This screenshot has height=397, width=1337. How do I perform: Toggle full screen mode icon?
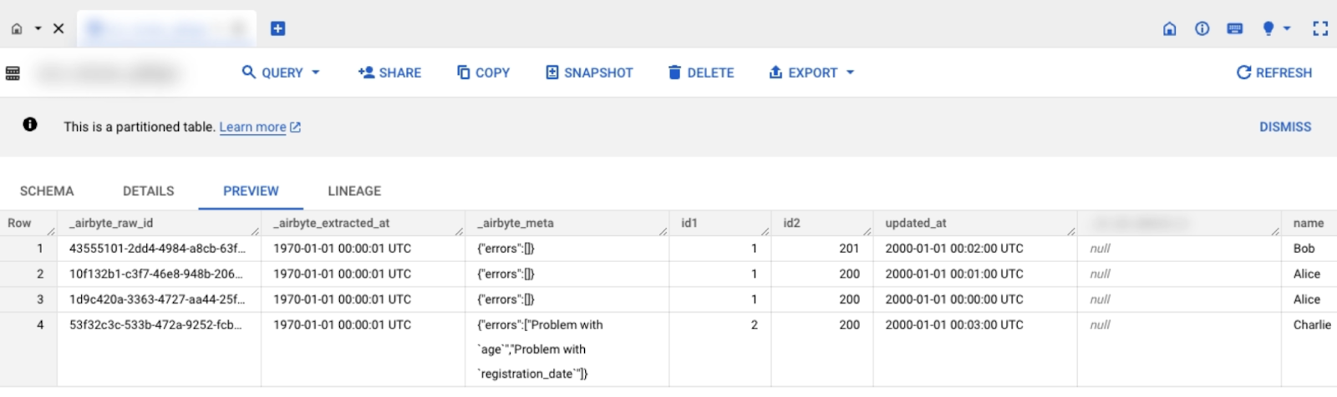coord(1320,28)
